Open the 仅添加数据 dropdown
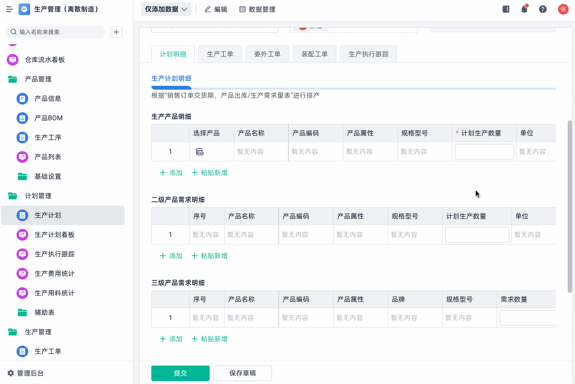 (x=166, y=9)
